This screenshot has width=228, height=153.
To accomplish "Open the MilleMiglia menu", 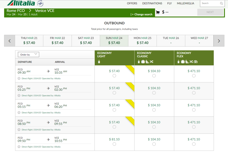I will tap(185, 4).
